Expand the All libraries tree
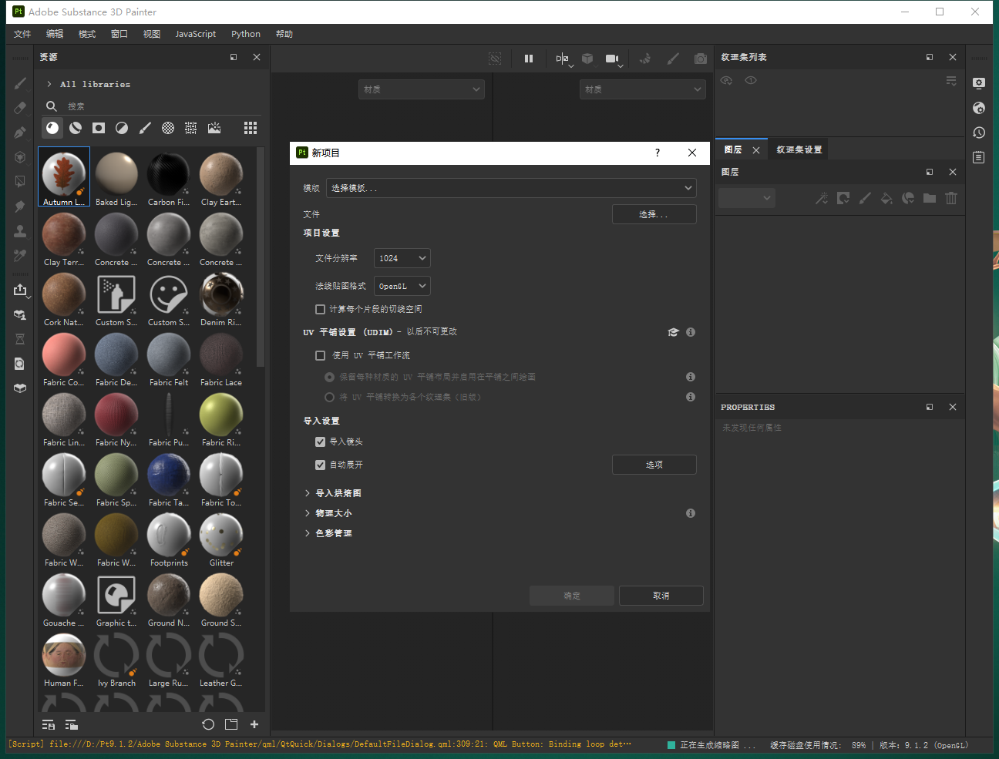Screen dimensions: 999x759 49,84
